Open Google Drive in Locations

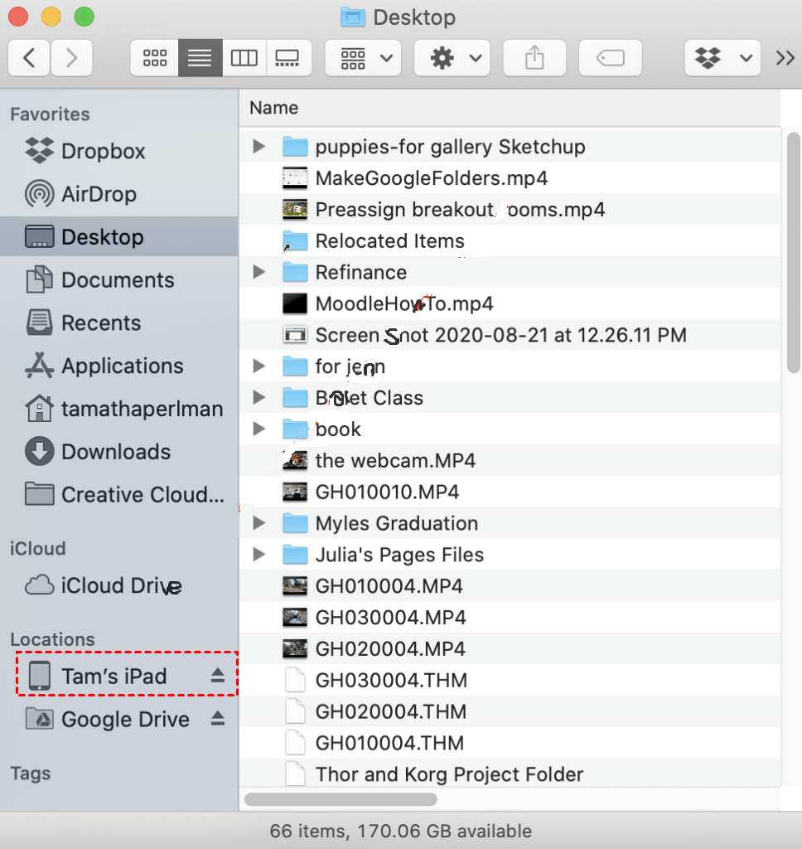[119, 719]
